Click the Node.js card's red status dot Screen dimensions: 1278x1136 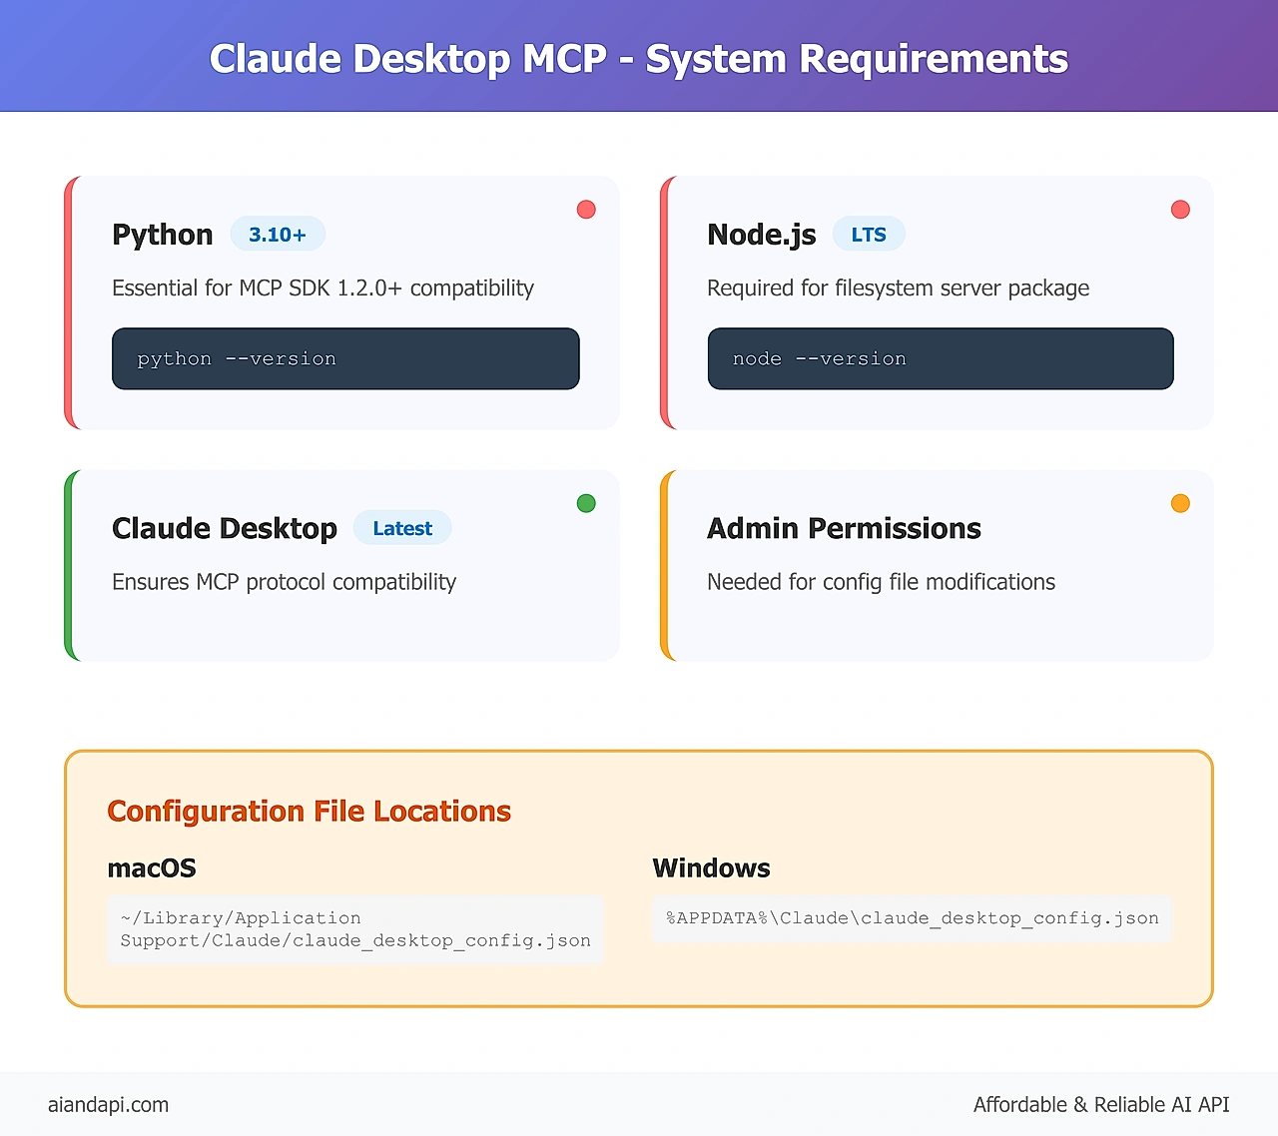(1180, 209)
